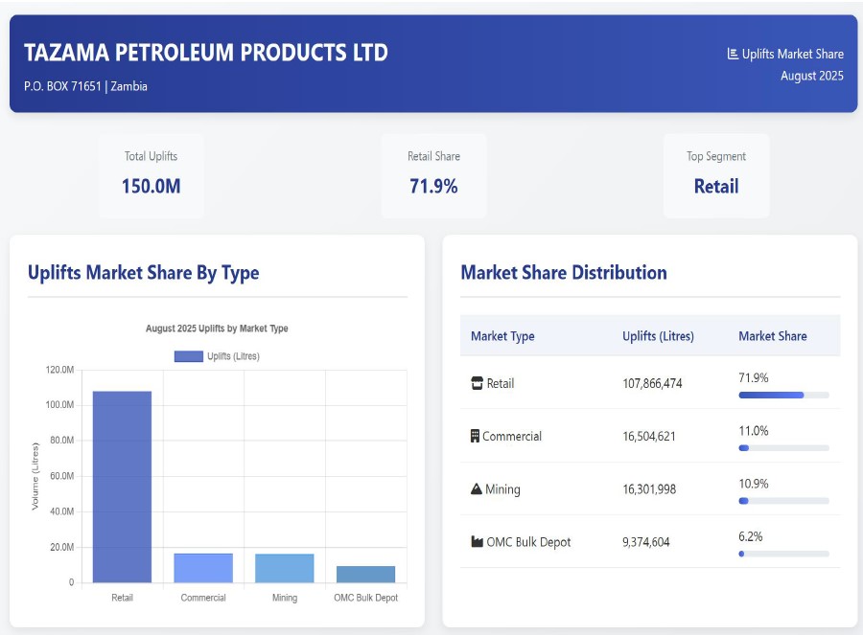This screenshot has width=863, height=635.
Task: Select the Commercial bar in the chart
Action: [x=203, y=568]
